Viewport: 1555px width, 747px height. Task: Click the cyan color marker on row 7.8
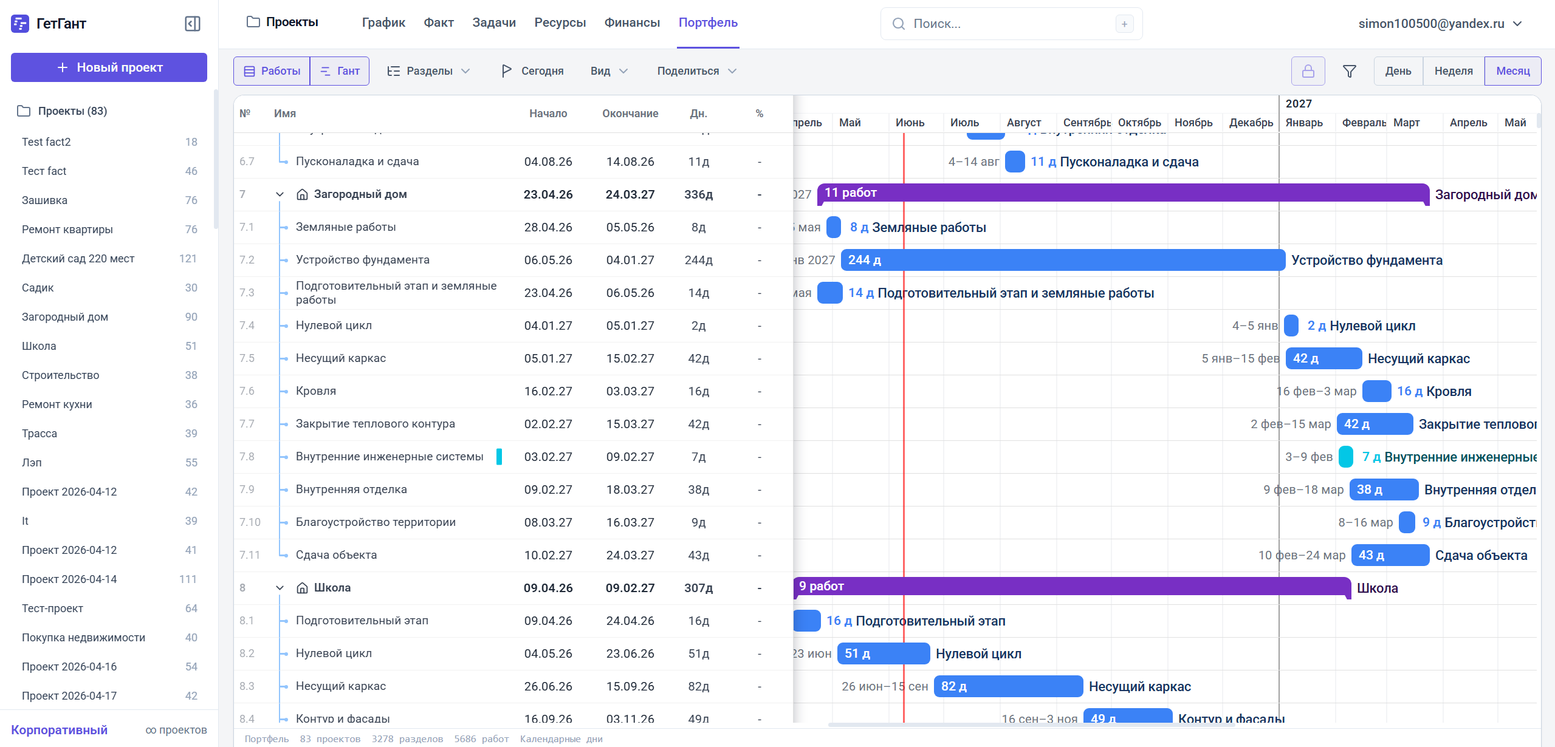pyautogui.click(x=499, y=457)
